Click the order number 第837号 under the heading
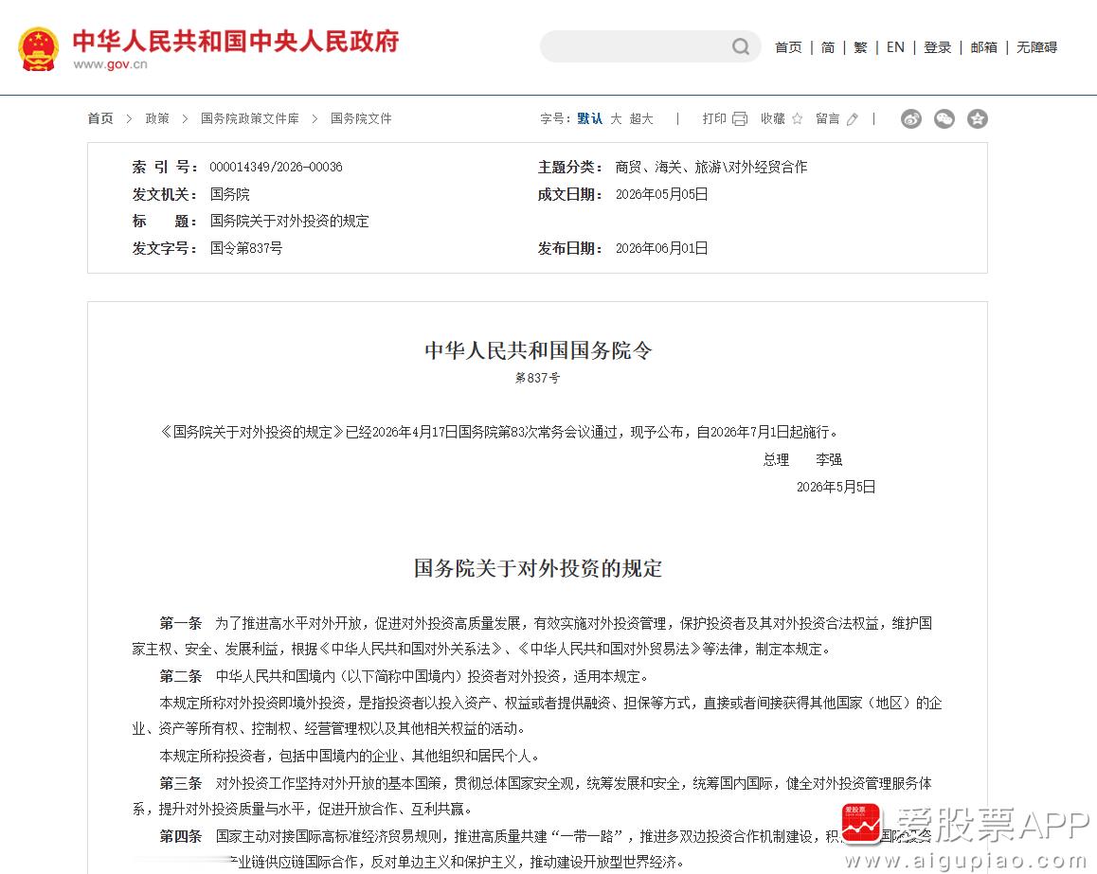 [537, 378]
